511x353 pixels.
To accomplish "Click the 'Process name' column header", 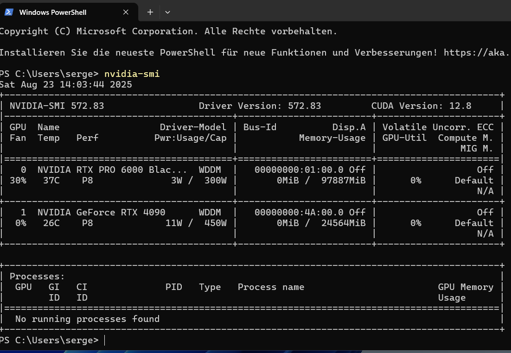I will (x=271, y=287).
